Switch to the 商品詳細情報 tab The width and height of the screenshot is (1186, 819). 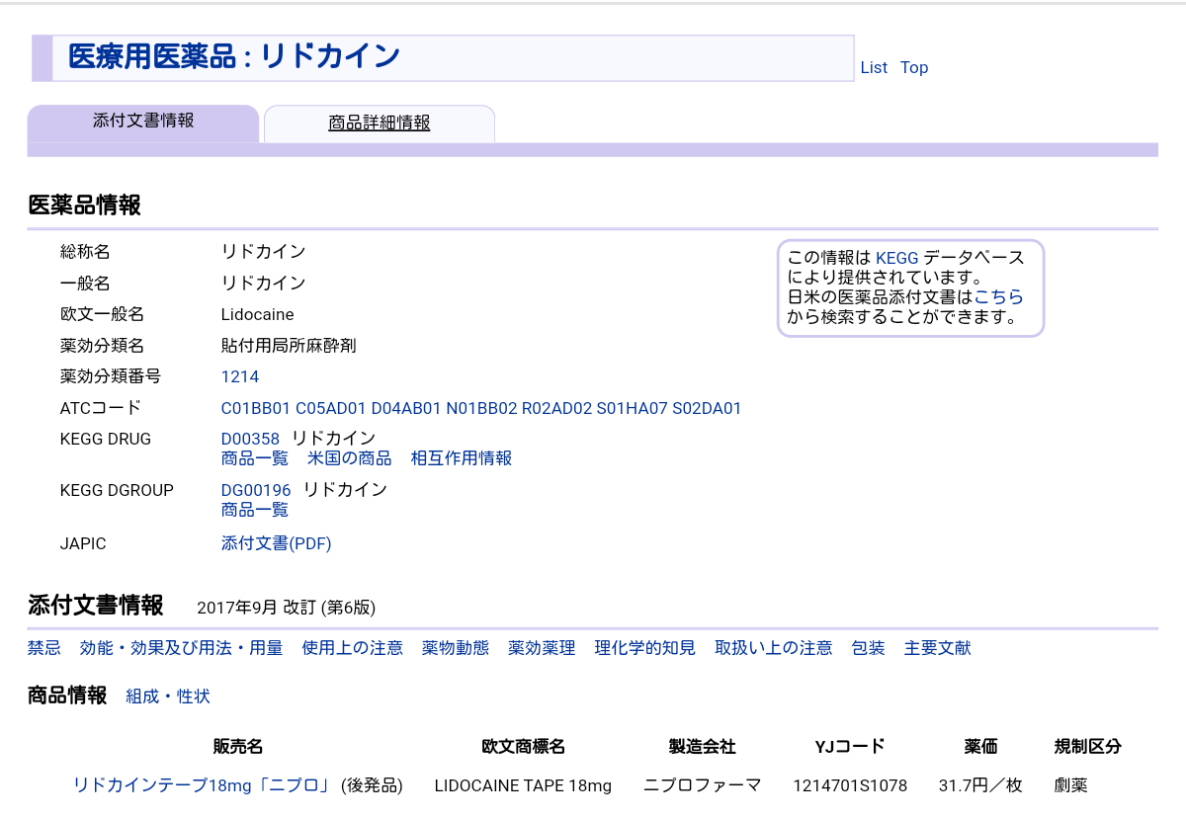pos(379,123)
